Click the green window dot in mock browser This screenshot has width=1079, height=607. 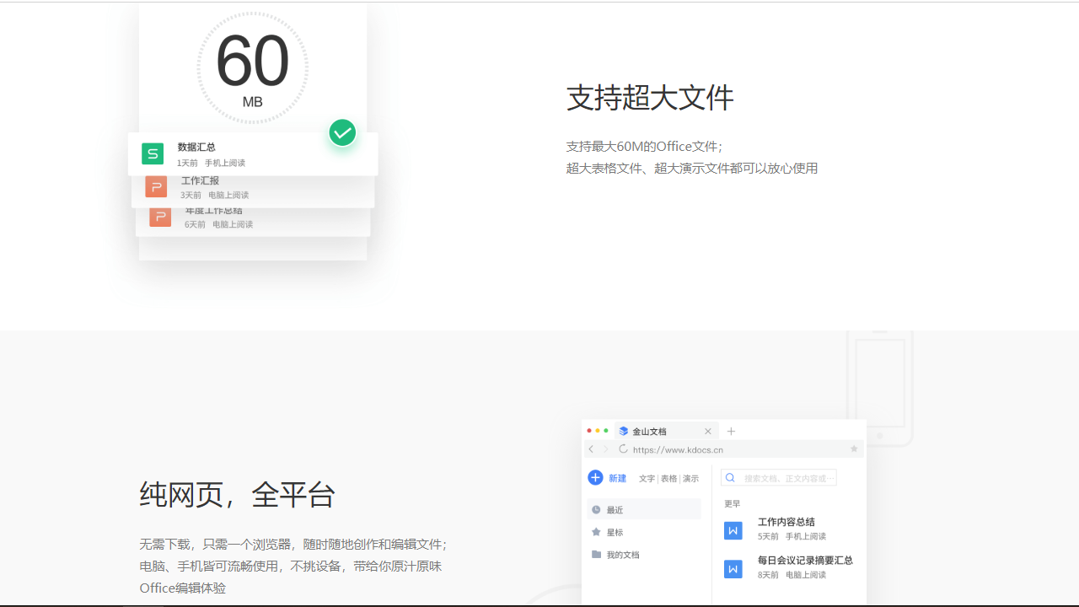(x=606, y=431)
